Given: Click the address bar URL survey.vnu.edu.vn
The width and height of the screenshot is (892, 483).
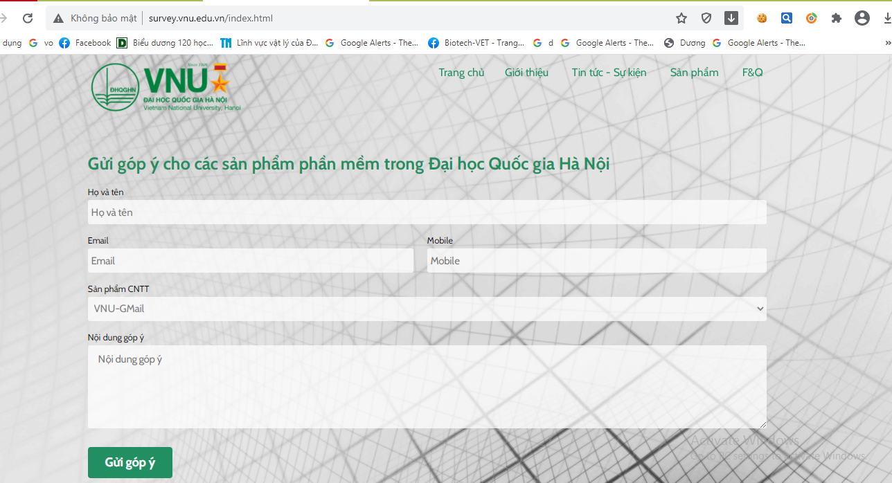Looking at the screenshot, I should (211, 19).
